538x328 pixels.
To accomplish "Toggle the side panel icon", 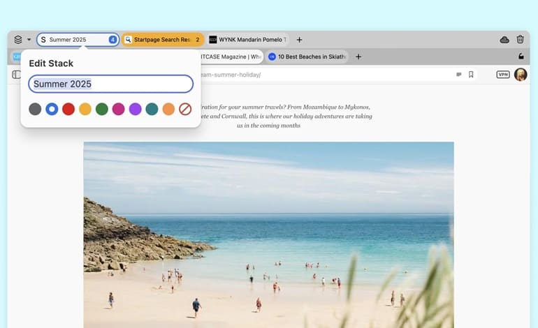I will 16,75.
